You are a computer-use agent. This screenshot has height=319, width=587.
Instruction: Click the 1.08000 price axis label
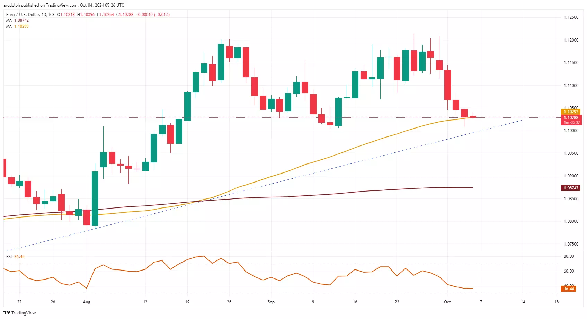[x=571, y=221]
